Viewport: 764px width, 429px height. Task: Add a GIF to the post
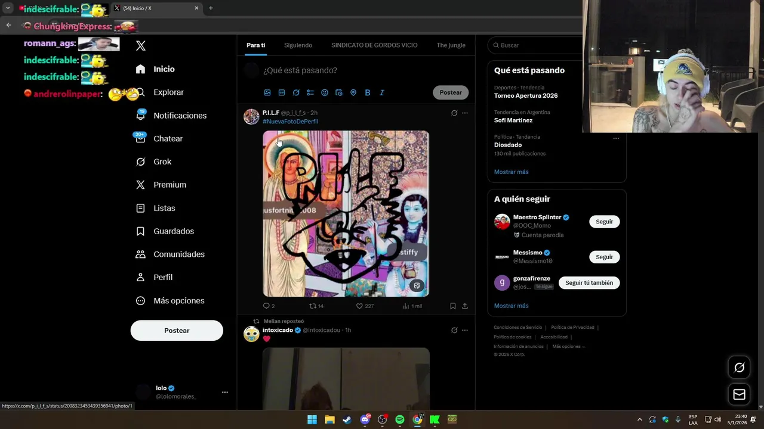pos(282,92)
